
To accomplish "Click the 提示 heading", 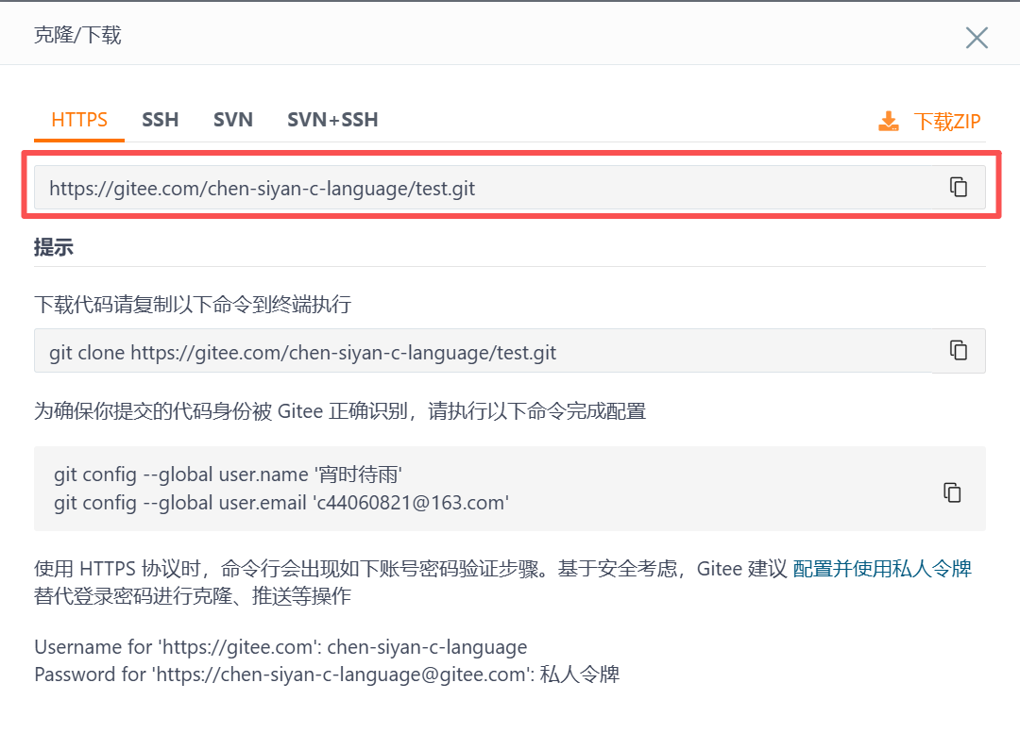I will point(53,247).
